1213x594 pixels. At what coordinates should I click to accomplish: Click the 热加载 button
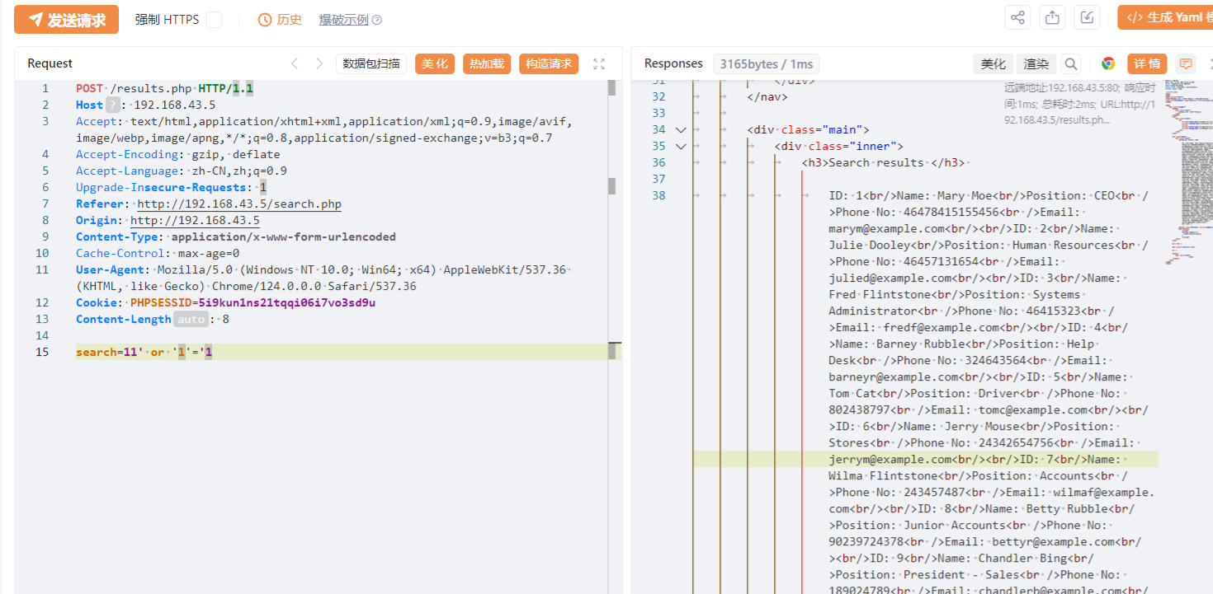[x=487, y=63]
